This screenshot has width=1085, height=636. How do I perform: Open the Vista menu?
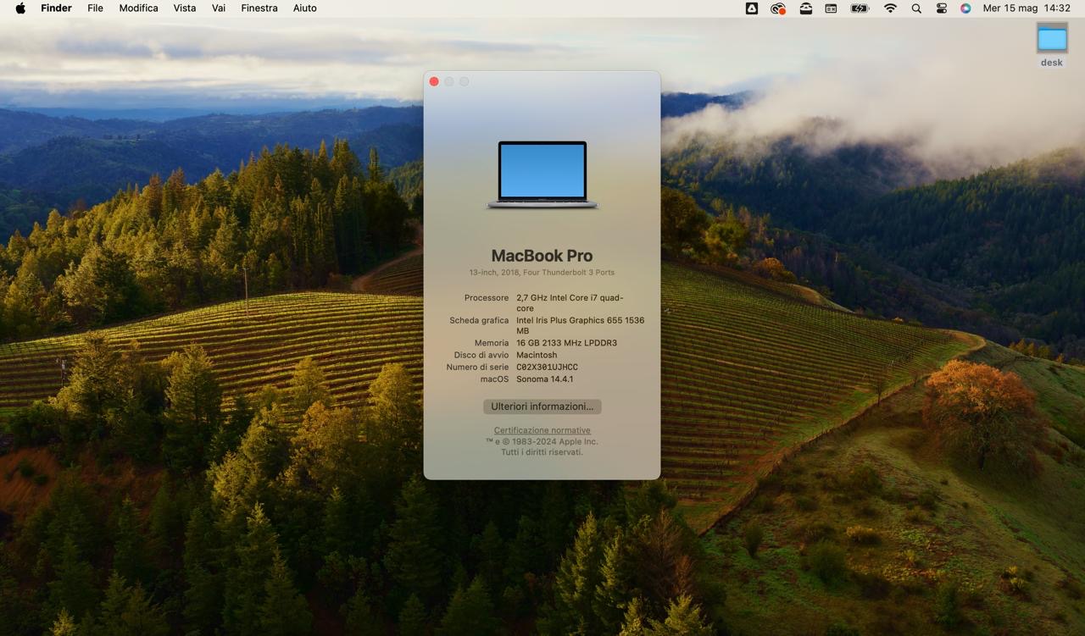point(184,8)
